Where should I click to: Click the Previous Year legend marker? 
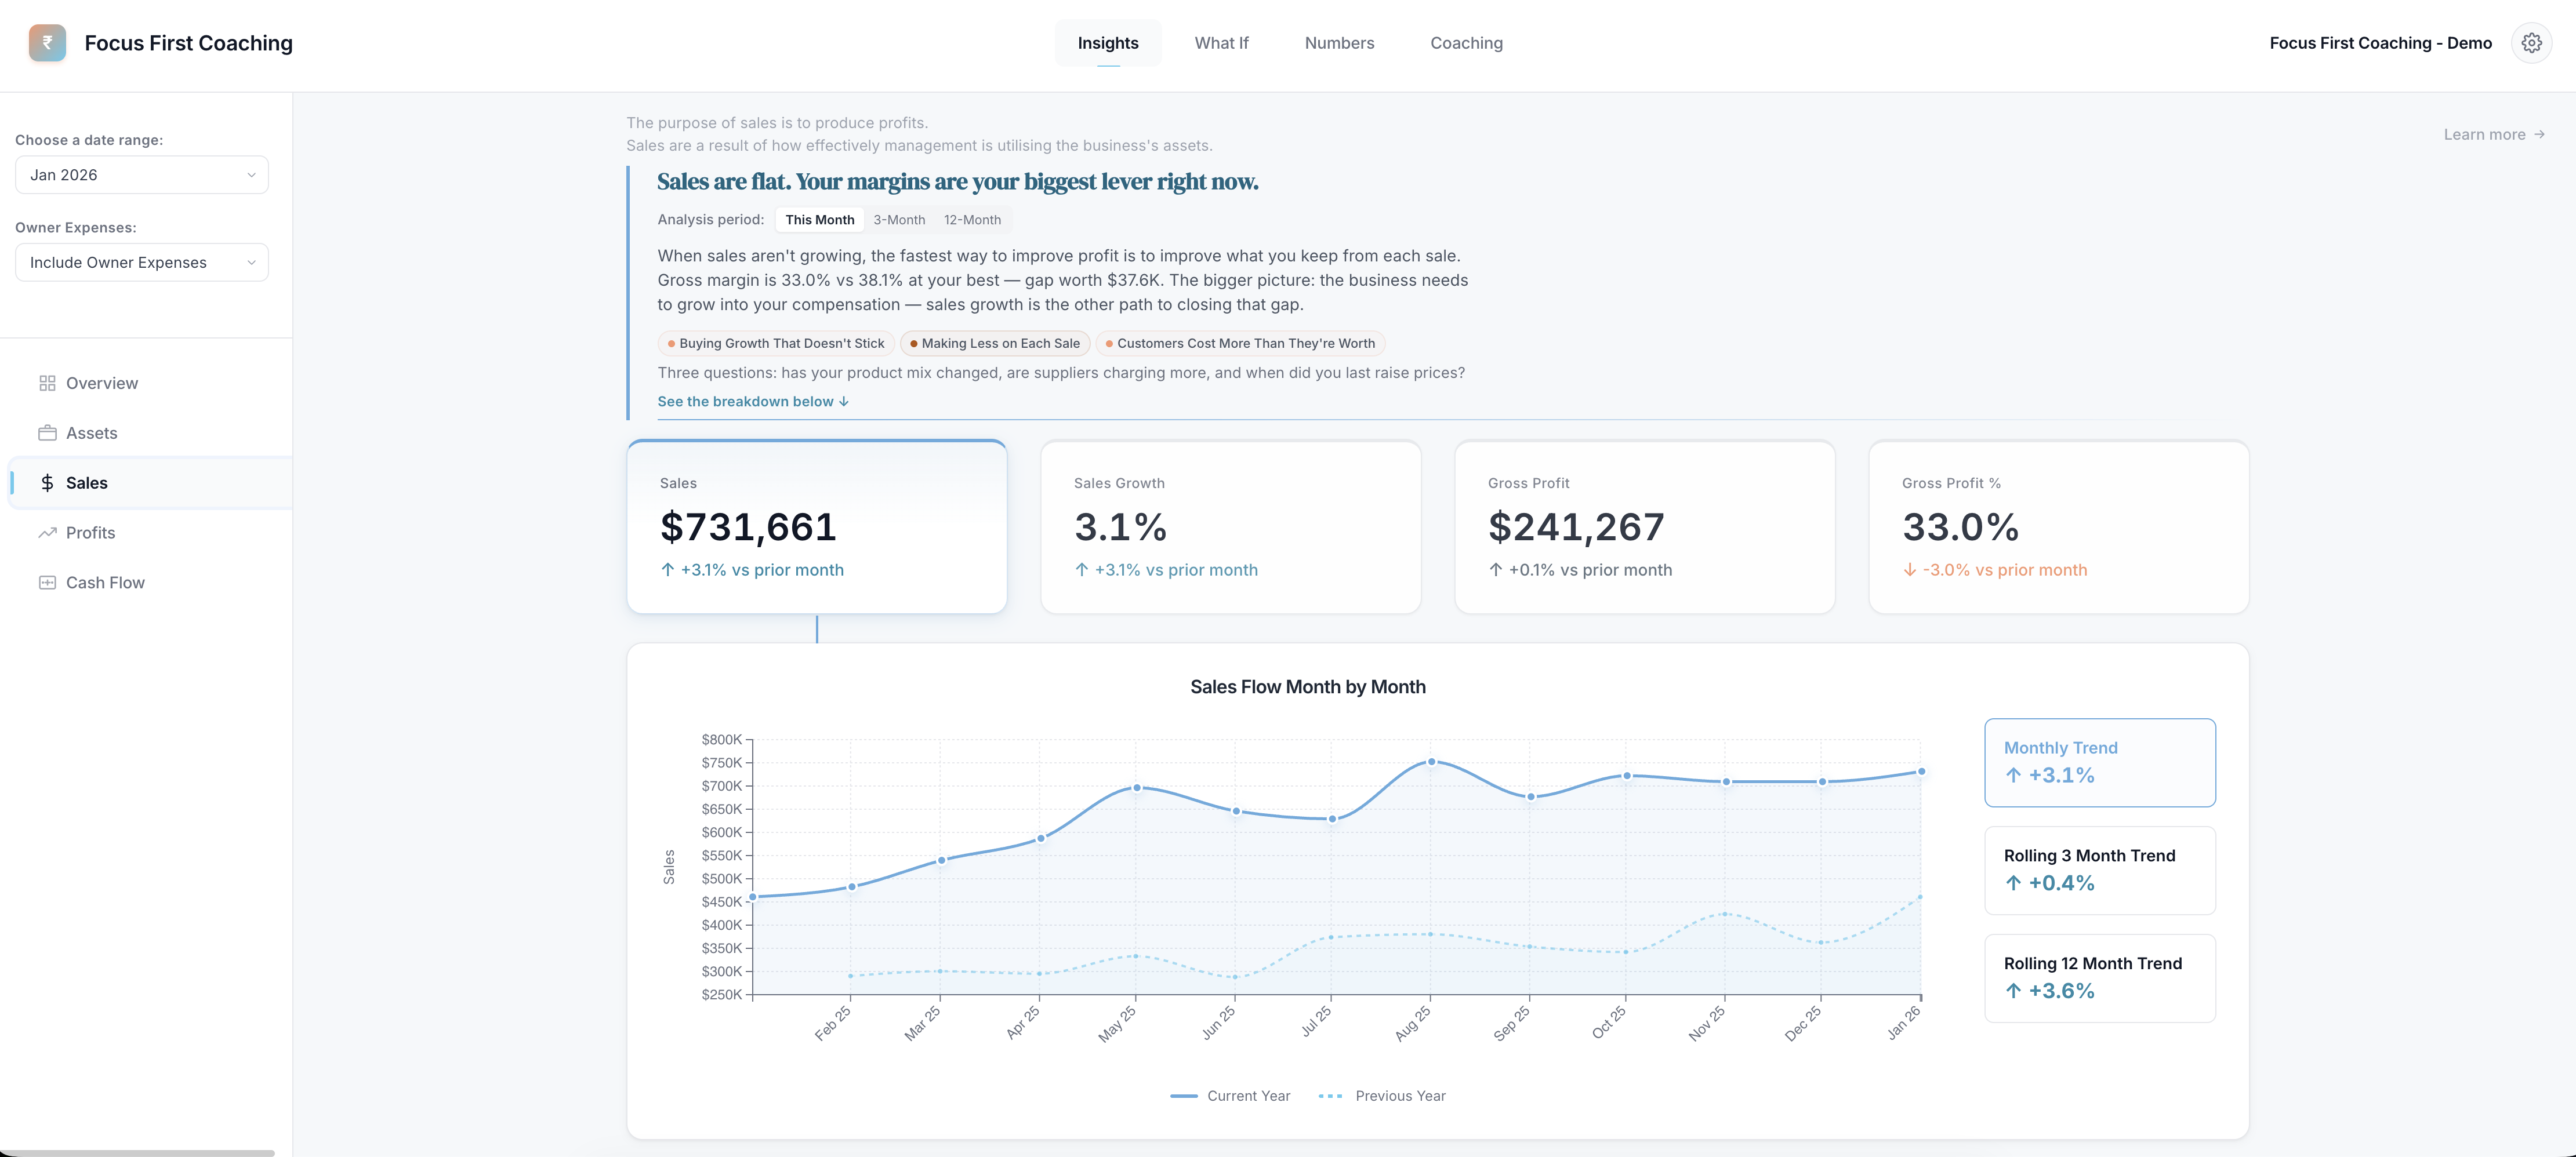[1329, 1095]
